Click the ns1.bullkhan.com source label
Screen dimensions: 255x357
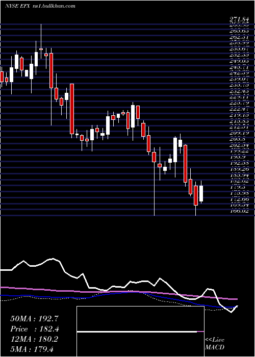coord(53,6)
